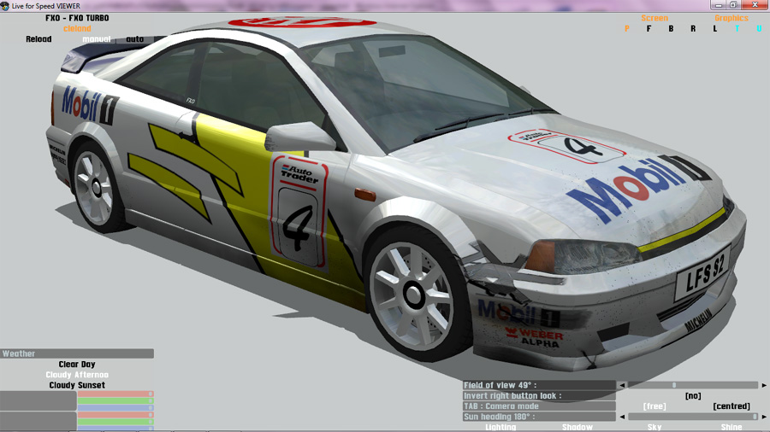Set camera mode to [centred]
The width and height of the screenshot is (770, 432).
point(731,406)
